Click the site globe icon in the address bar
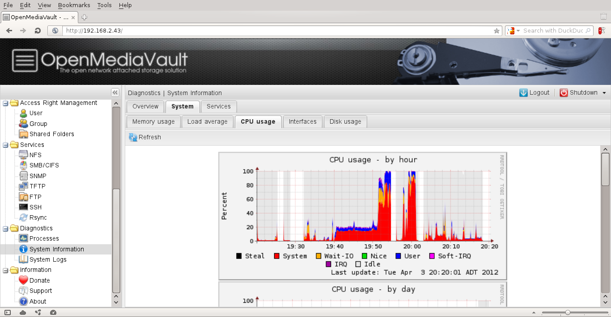Viewport: 611px width, 317px height. point(55,31)
